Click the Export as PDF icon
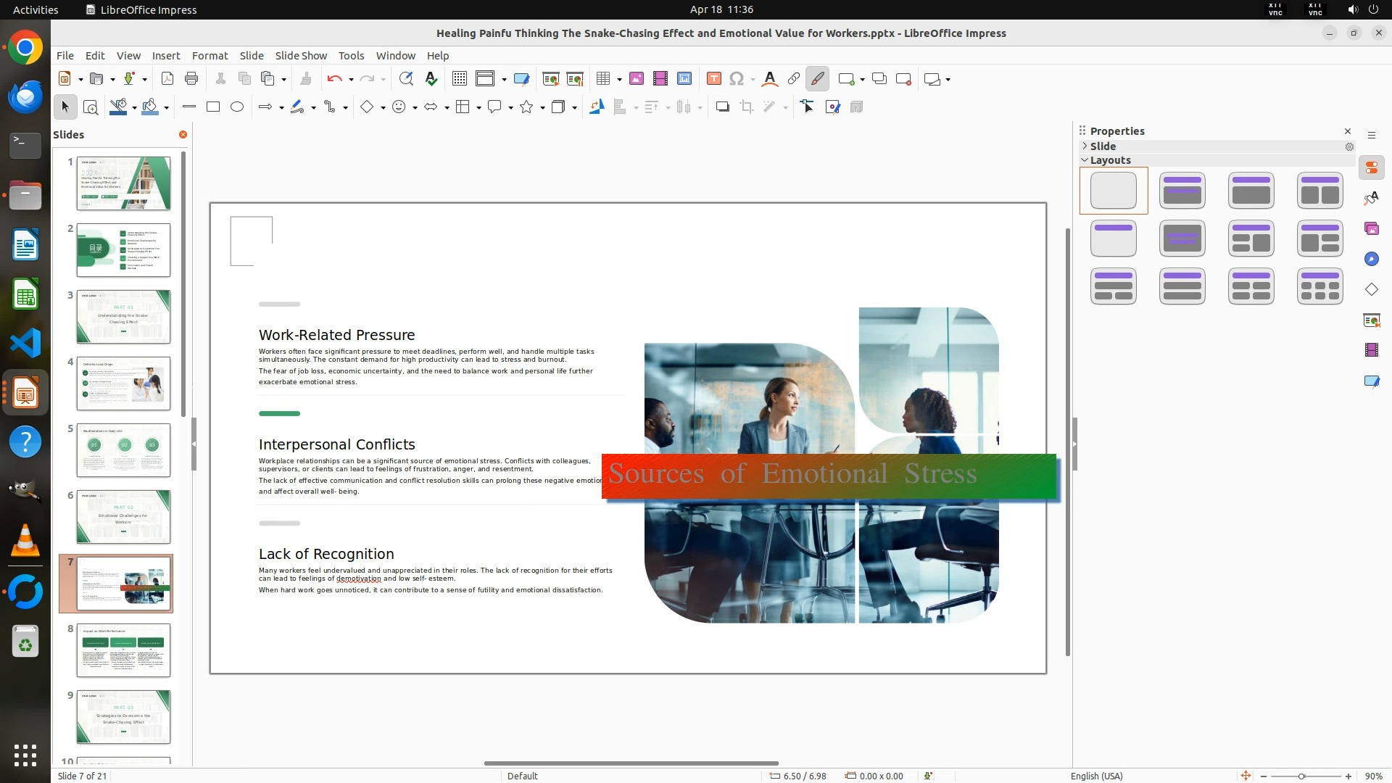The height and width of the screenshot is (783, 1392). [167, 79]
